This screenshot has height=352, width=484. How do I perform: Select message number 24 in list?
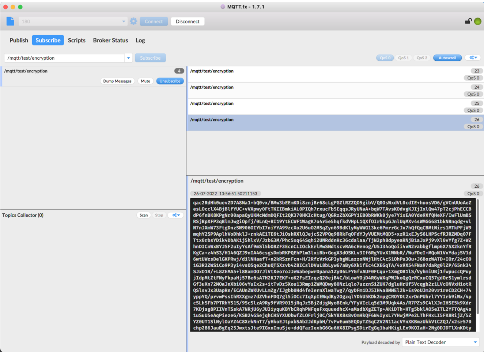(x=336, y=90)
